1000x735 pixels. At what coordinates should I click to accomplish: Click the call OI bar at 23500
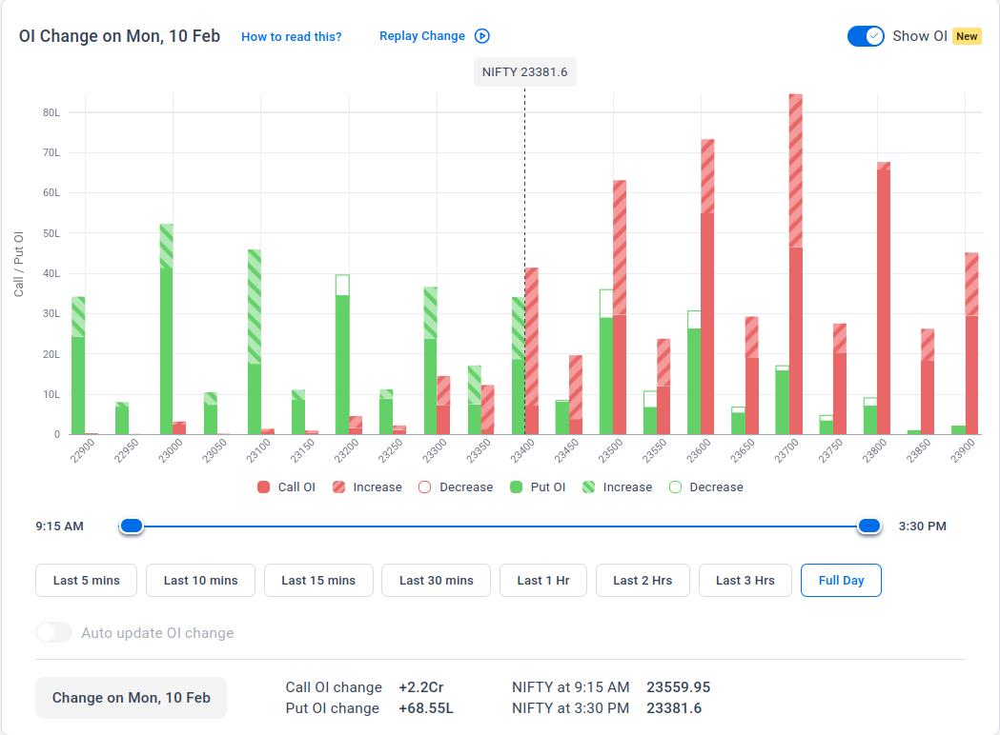point(620,308)
